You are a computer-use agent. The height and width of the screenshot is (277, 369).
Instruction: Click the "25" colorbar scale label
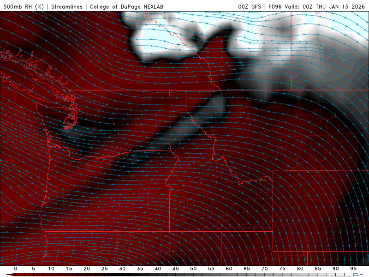tap(105, 269)
